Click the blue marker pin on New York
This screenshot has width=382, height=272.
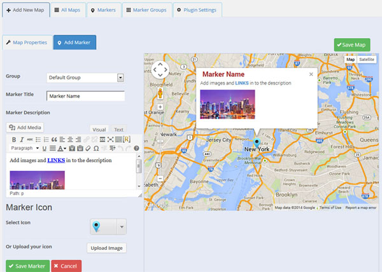pos(257,143)
